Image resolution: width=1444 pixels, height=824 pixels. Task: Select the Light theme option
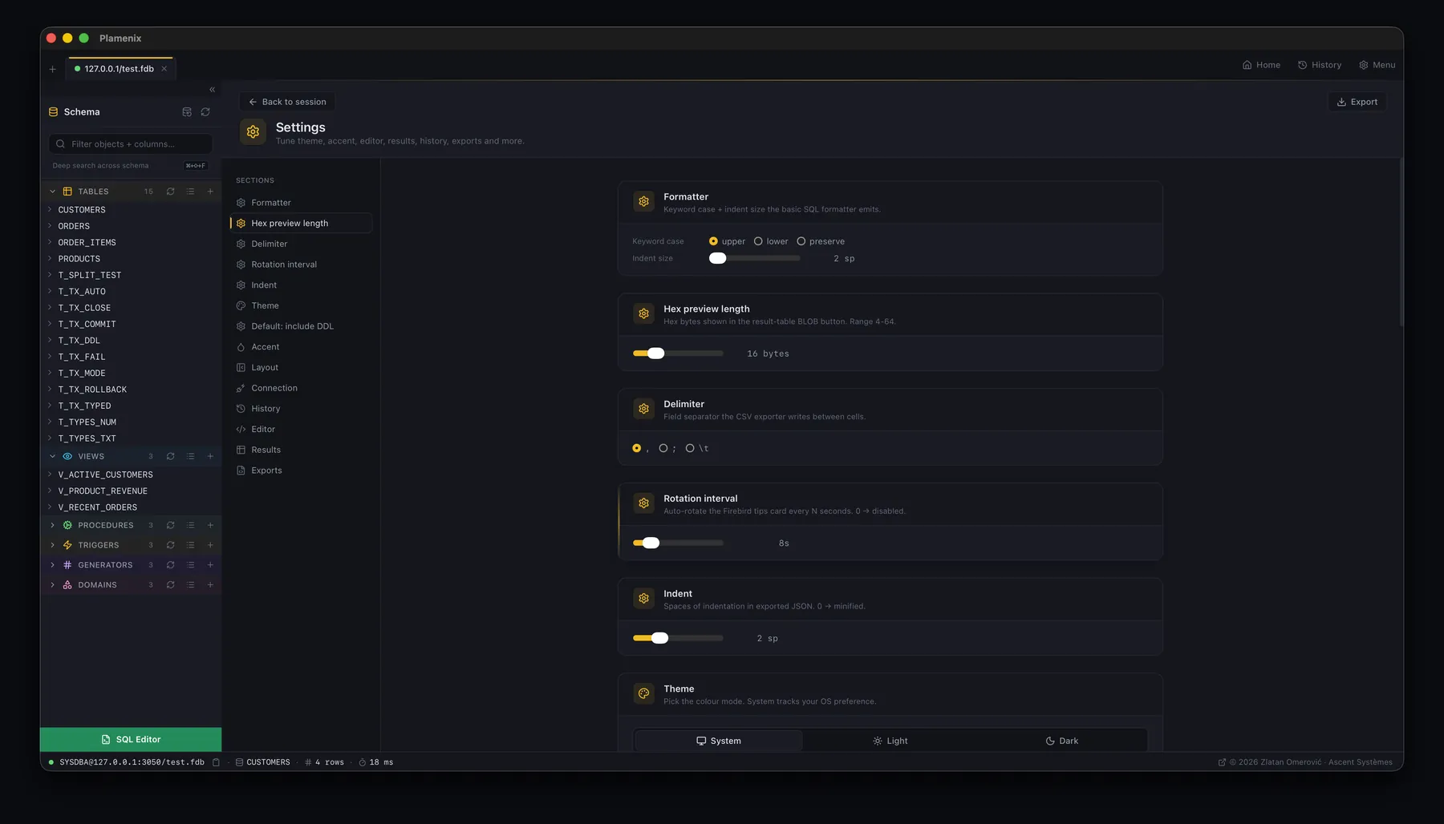click(890, 741)
